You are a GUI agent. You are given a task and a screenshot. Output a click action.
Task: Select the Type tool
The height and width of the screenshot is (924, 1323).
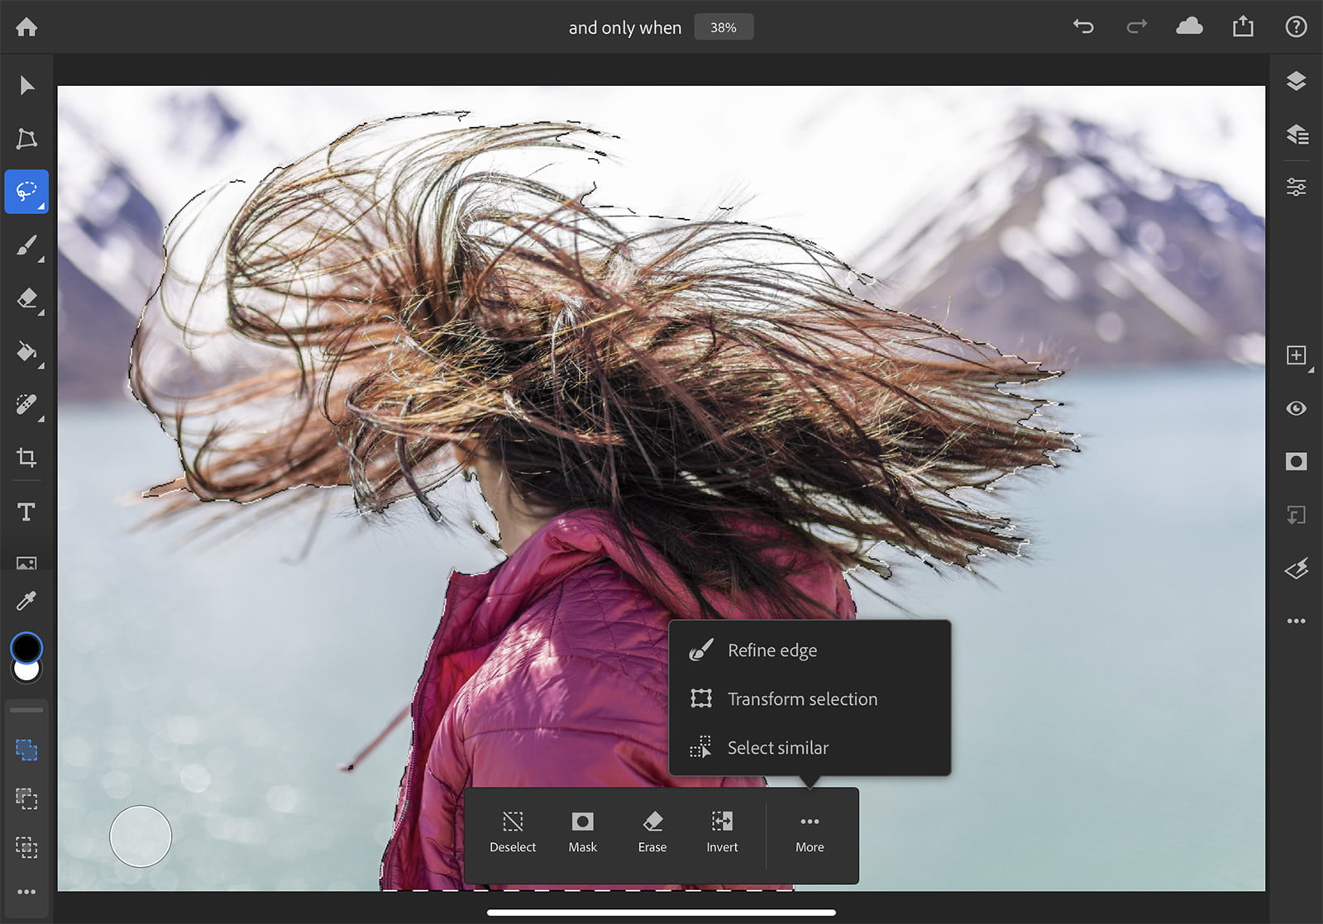26,512
